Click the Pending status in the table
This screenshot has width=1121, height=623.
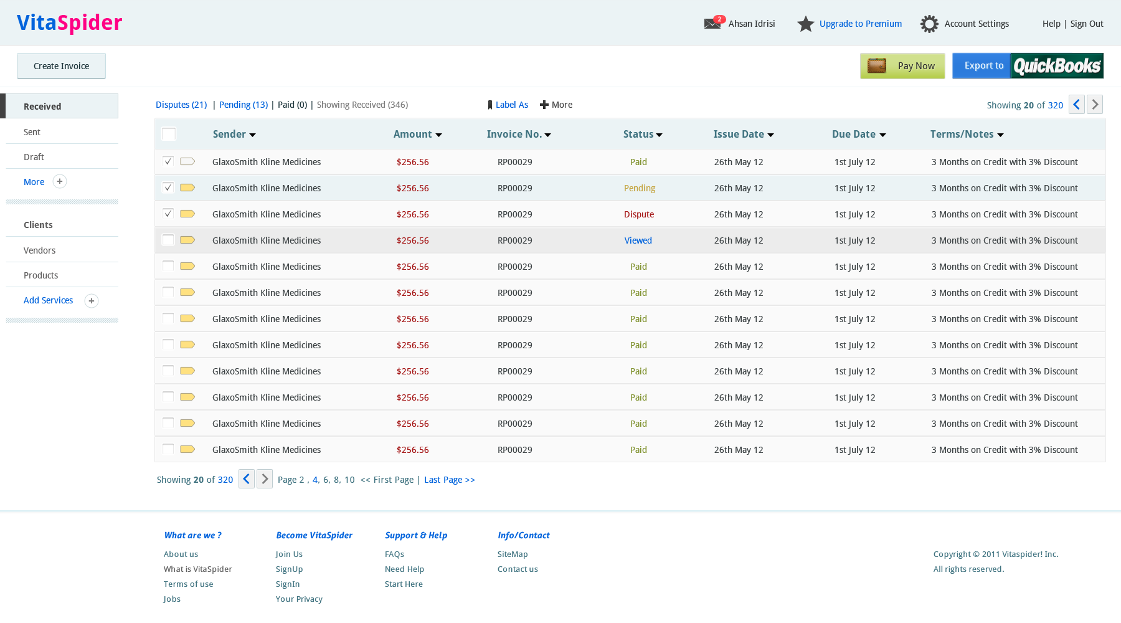(640, 188)
